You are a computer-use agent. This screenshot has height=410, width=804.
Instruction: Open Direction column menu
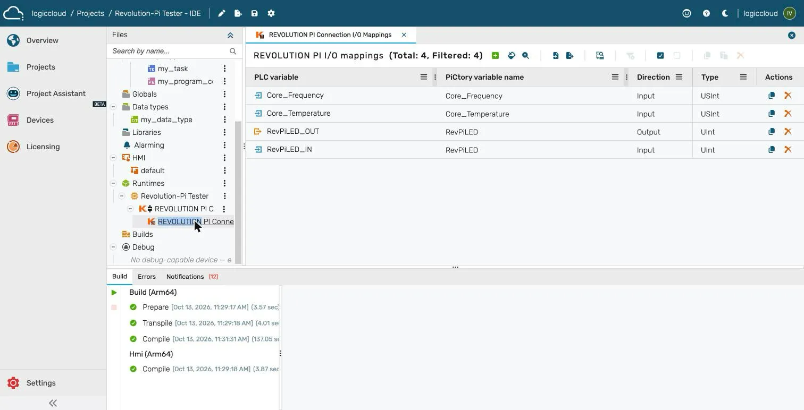tap(679, 77)
